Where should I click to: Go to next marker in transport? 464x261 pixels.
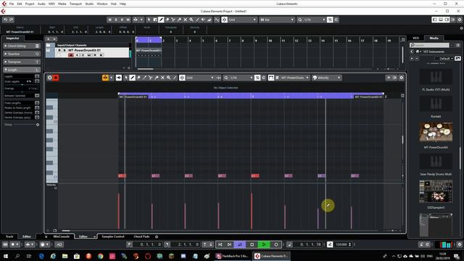tap(229, 244)
